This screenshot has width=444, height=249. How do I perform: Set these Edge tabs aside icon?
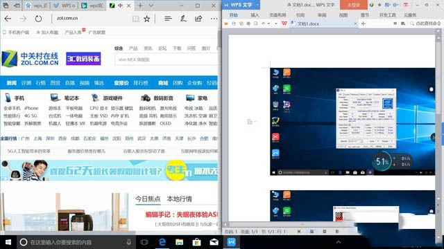pyautogui.click(x=17, y=6)
